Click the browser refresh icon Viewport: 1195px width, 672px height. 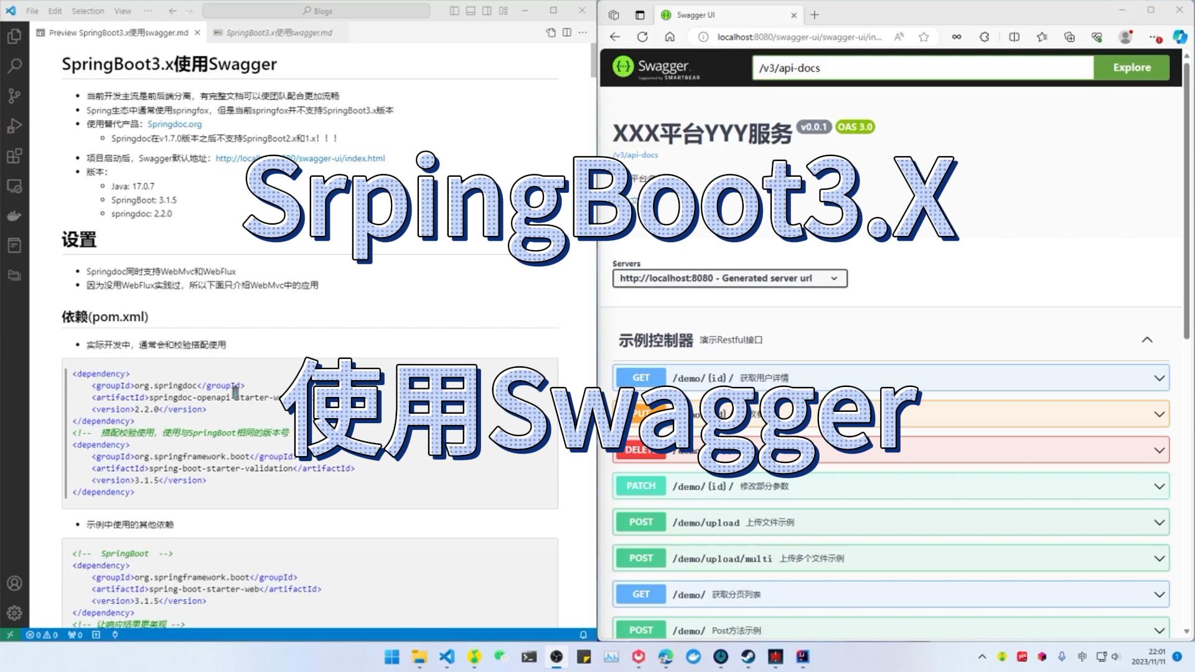point(642,37)
